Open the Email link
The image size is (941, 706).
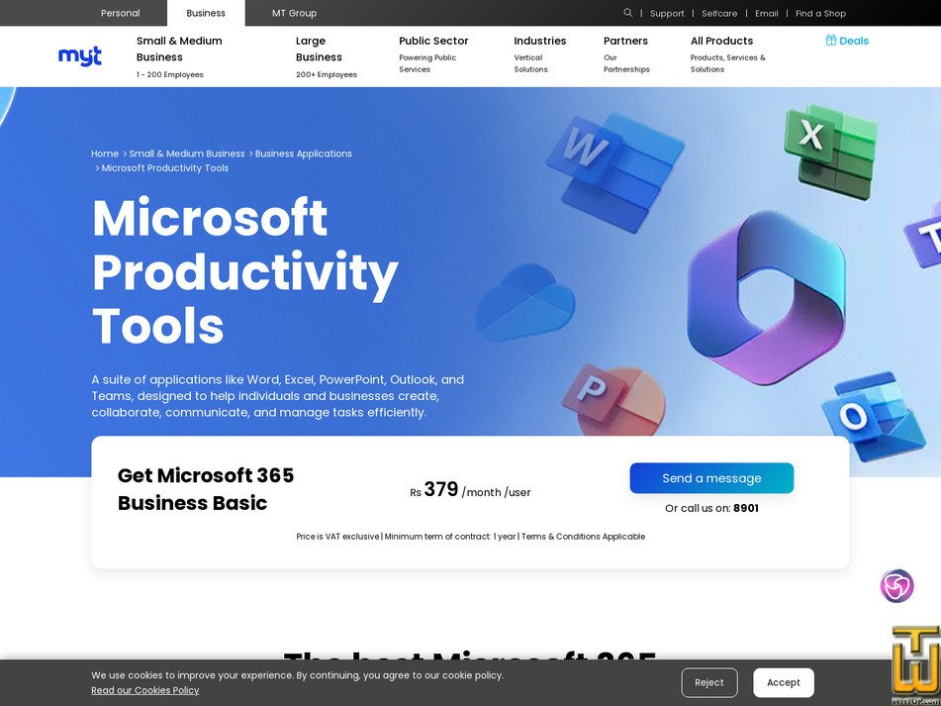pos(767,13)
